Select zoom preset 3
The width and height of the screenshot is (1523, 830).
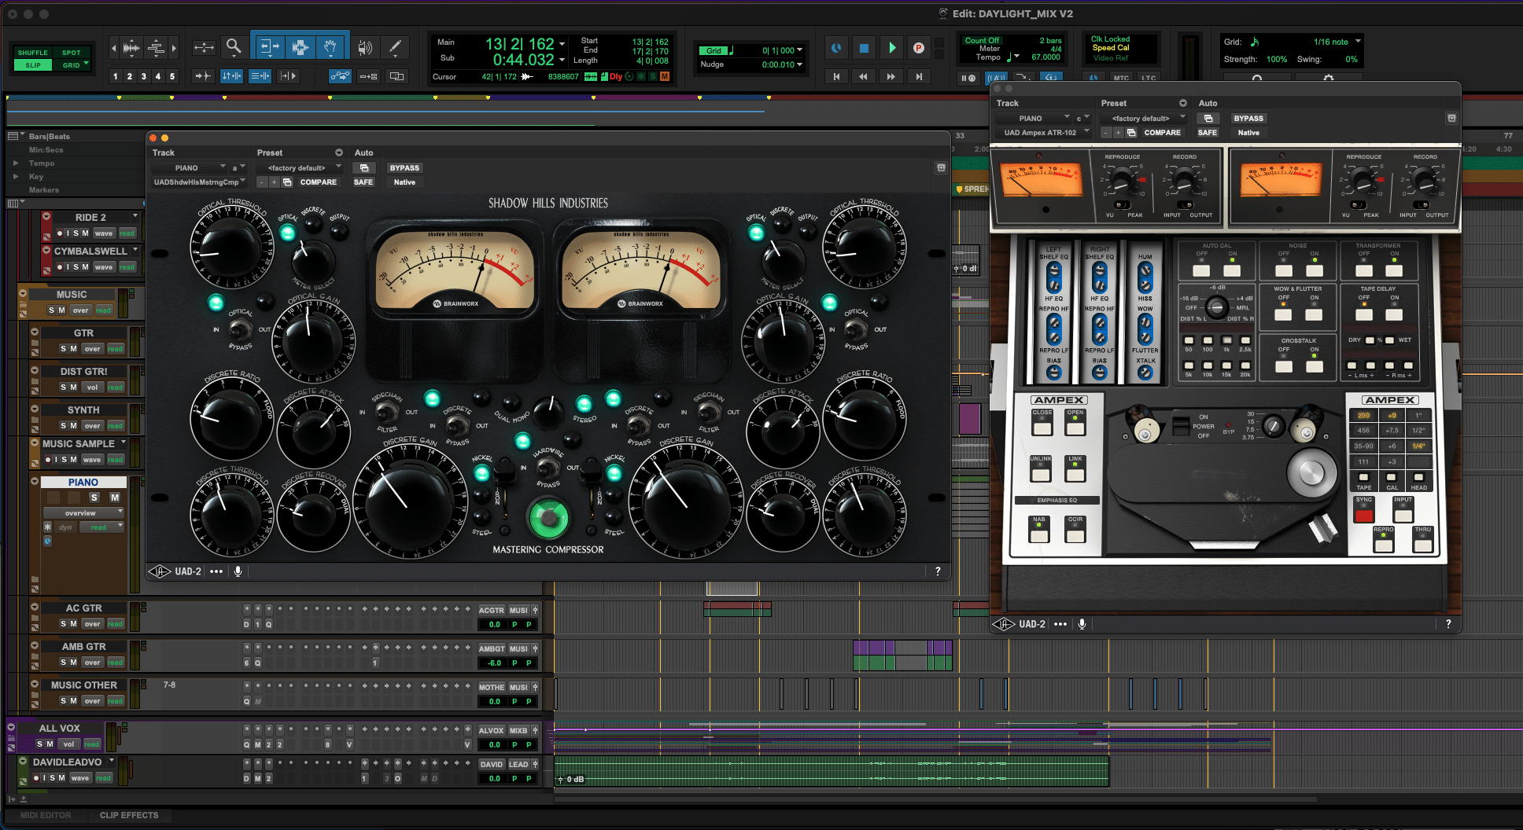click(144, 76)
